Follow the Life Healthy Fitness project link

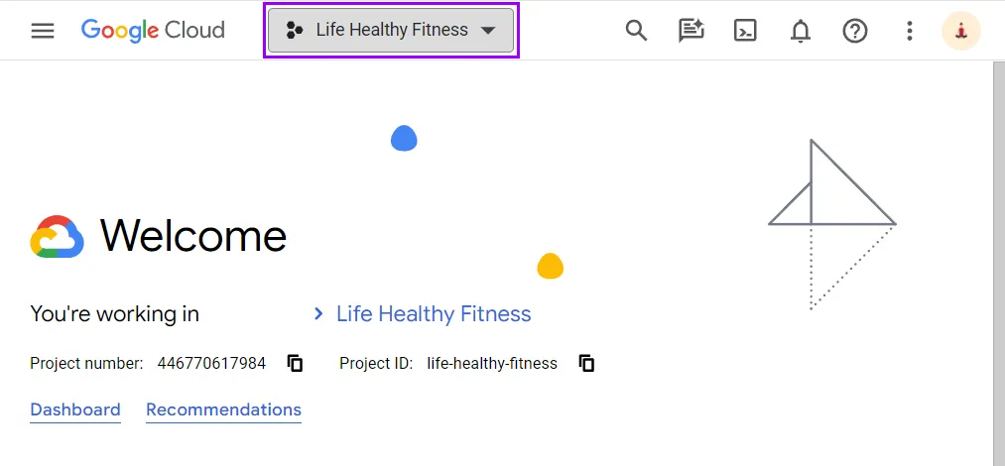[x=434, y=314]
